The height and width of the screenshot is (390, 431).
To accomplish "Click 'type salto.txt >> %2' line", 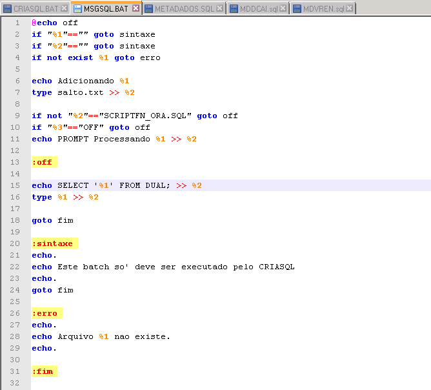I will click(x=83, y=93).
